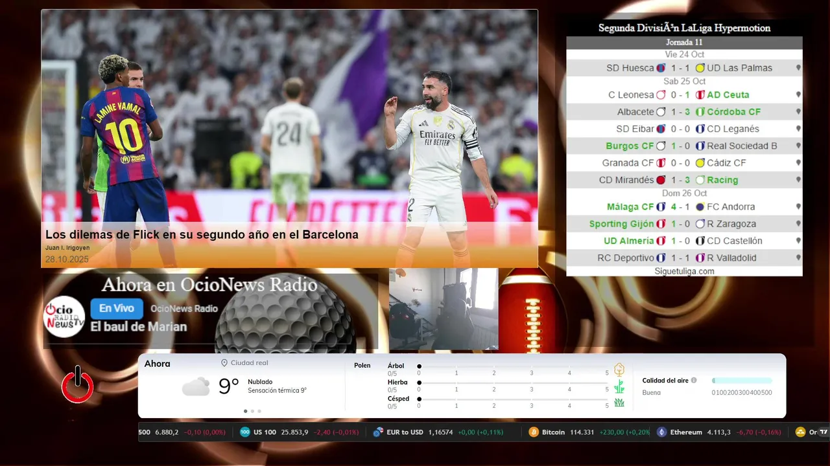Screen dimensions: 830x466
Task: Click the EUR to USD flags icon
Action: 378,432
